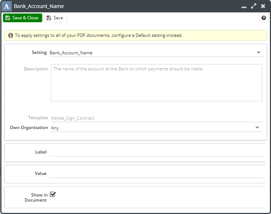Viewport: 271px width, 214px height.
Task: Click the 'A' application logo in title bar
Action: (x=7, y=6)
